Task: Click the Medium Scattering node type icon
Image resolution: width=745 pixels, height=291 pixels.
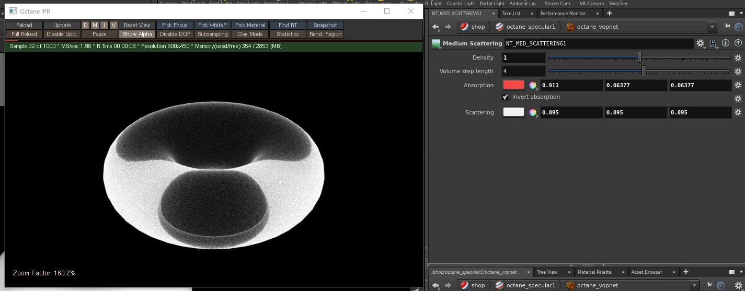Action: coord(436,44)
